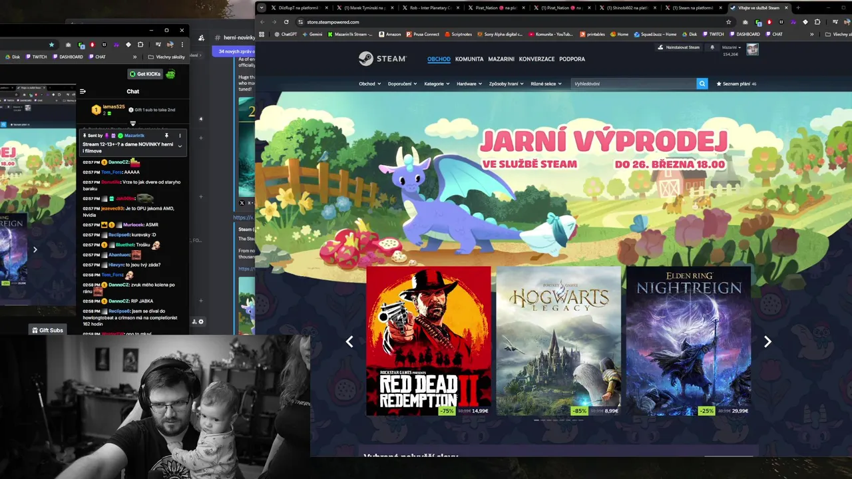Viewport: 852px width, 479px height.
Task: Open the ChatGPT bookmark
Action: point(286,34)
